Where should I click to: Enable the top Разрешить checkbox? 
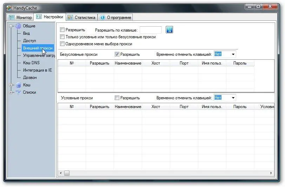[62, 30]
